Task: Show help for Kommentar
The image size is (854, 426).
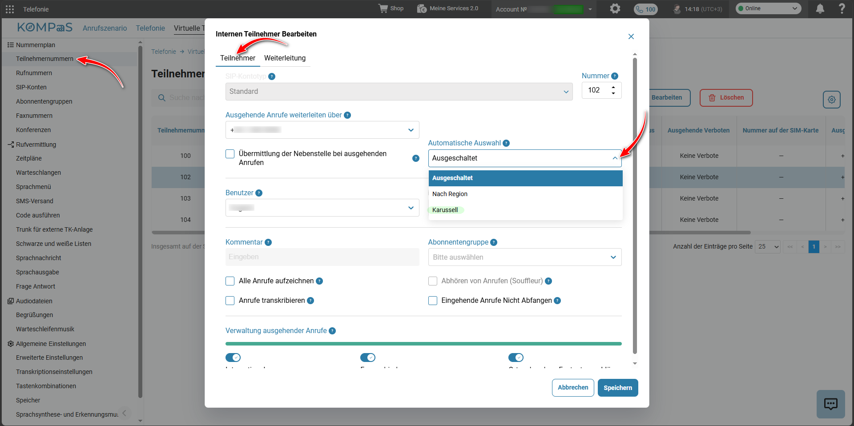Action: click(x=268, y=242)
